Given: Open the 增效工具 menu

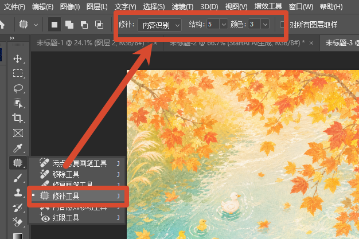Looking at the screenshot, I should pos(268,6).
